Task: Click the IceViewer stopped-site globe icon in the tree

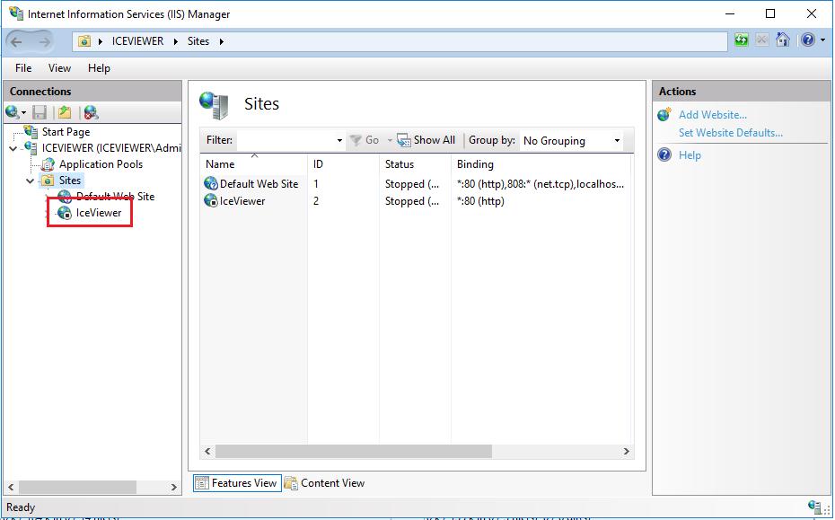Action: pyautogui.click(x=65, y=213)
